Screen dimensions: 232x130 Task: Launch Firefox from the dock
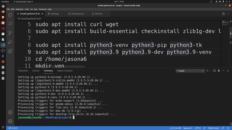point(3,12)
